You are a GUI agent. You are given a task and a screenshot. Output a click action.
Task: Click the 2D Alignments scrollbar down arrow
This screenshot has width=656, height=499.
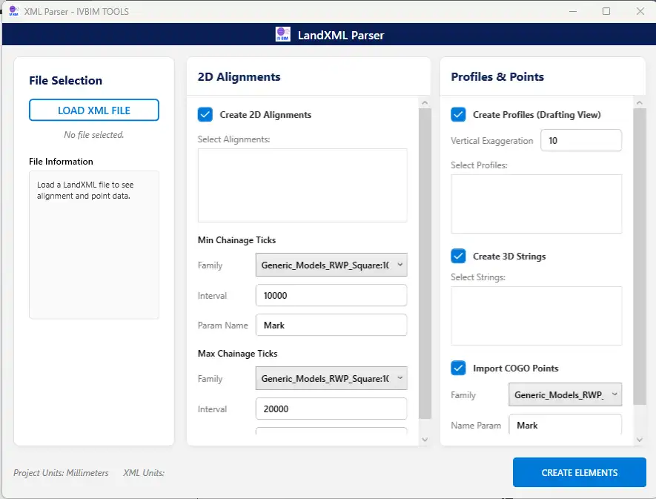click(425, 439)
